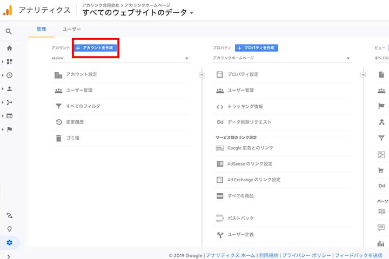This screenshot has height=259, width=389.
Task: Expand Realtime section arrow in sidebar
Action: (3, 76)
